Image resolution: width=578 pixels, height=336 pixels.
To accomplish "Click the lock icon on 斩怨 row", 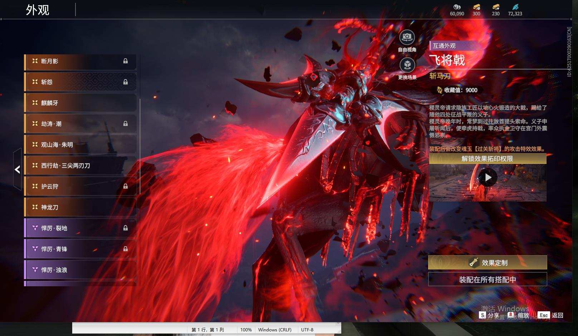I will pyautogui.click(x=126, y=82).
